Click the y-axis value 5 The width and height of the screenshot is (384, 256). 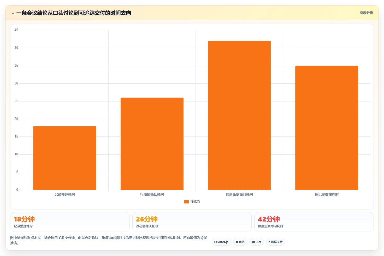pos(17,172)
